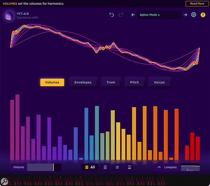The image size is (210, 186).
Task: Click the tall teal harmonic bar
Action: pos(97,133)
